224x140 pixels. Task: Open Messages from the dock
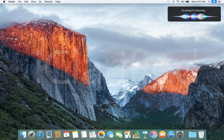point(110,134)
